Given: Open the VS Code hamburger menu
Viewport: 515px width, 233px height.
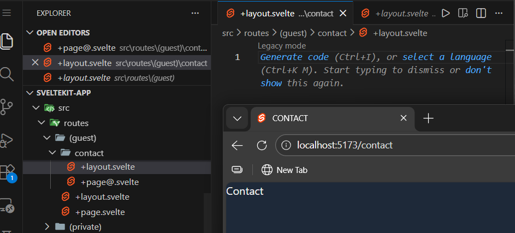Looking at the screenshot, I should 7,13.
